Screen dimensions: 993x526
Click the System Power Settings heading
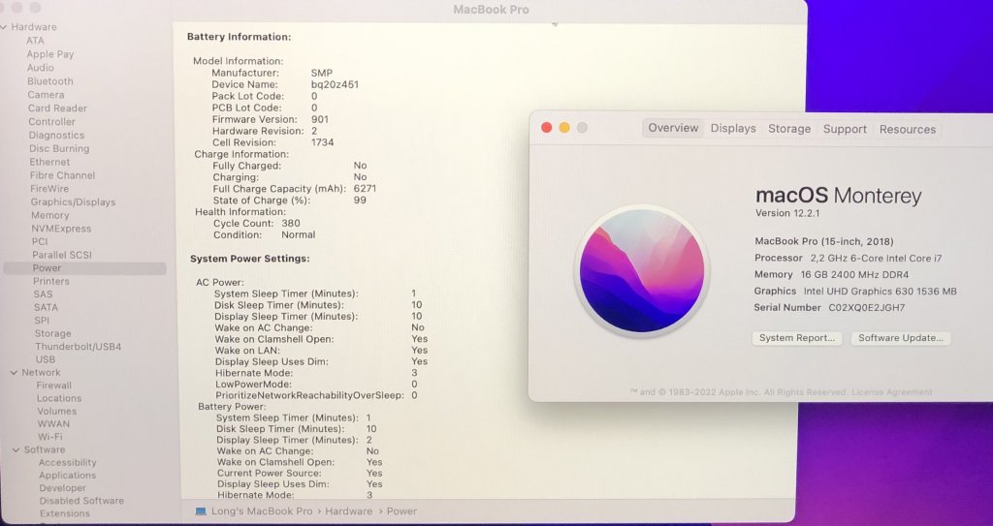point(249,259)
